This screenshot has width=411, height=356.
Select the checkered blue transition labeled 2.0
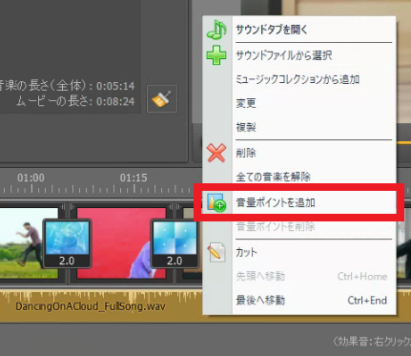tap(175, 243)
